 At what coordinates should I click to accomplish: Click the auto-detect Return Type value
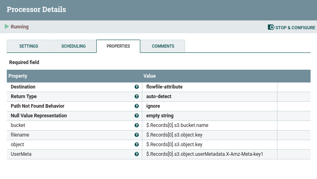[161, 97]
